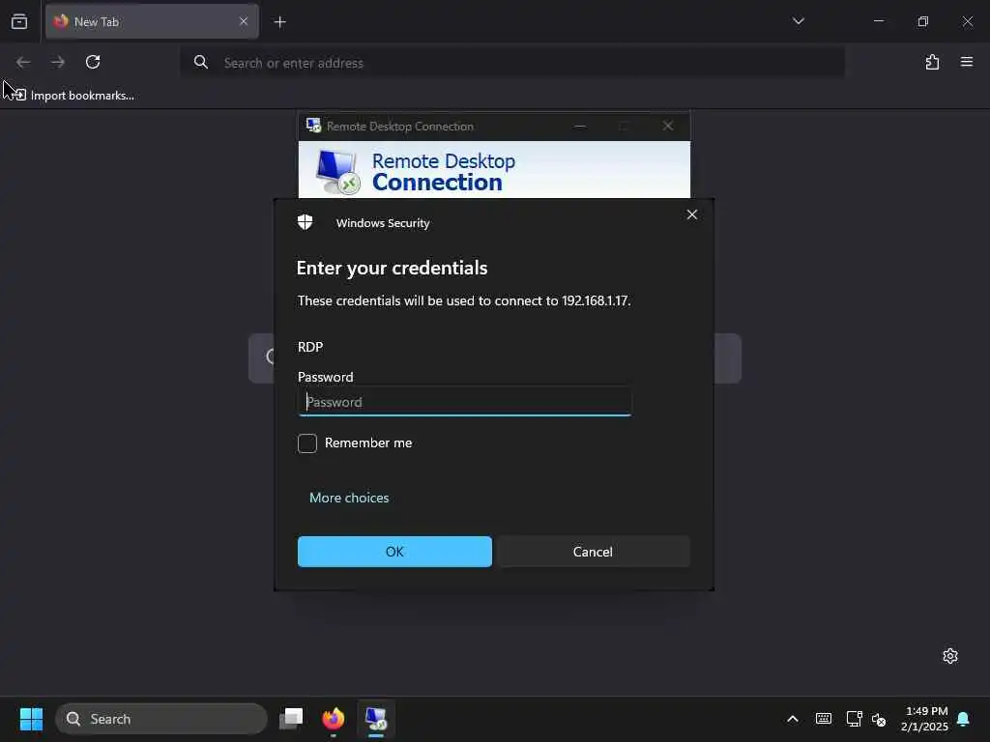
Task: Click the muted volume tray icon
Action: pyautogui.click(x=879, y=719)
